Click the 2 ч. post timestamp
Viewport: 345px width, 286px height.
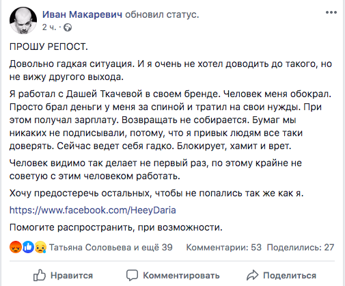point(49,27)
